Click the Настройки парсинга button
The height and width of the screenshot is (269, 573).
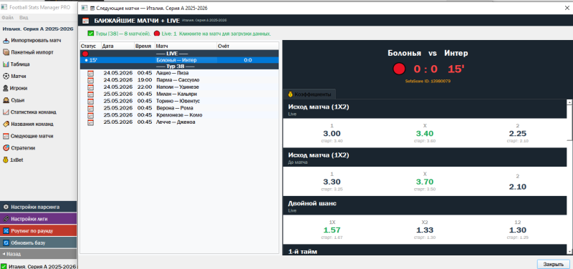[x=39, y=207]
